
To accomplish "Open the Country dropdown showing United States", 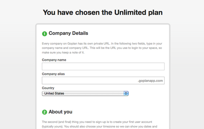I will point(85,93).
